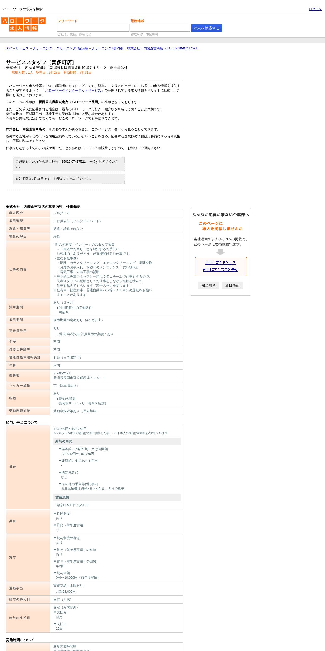Click the 有効期限は7月31日です notice box

[x=69, y=179]
